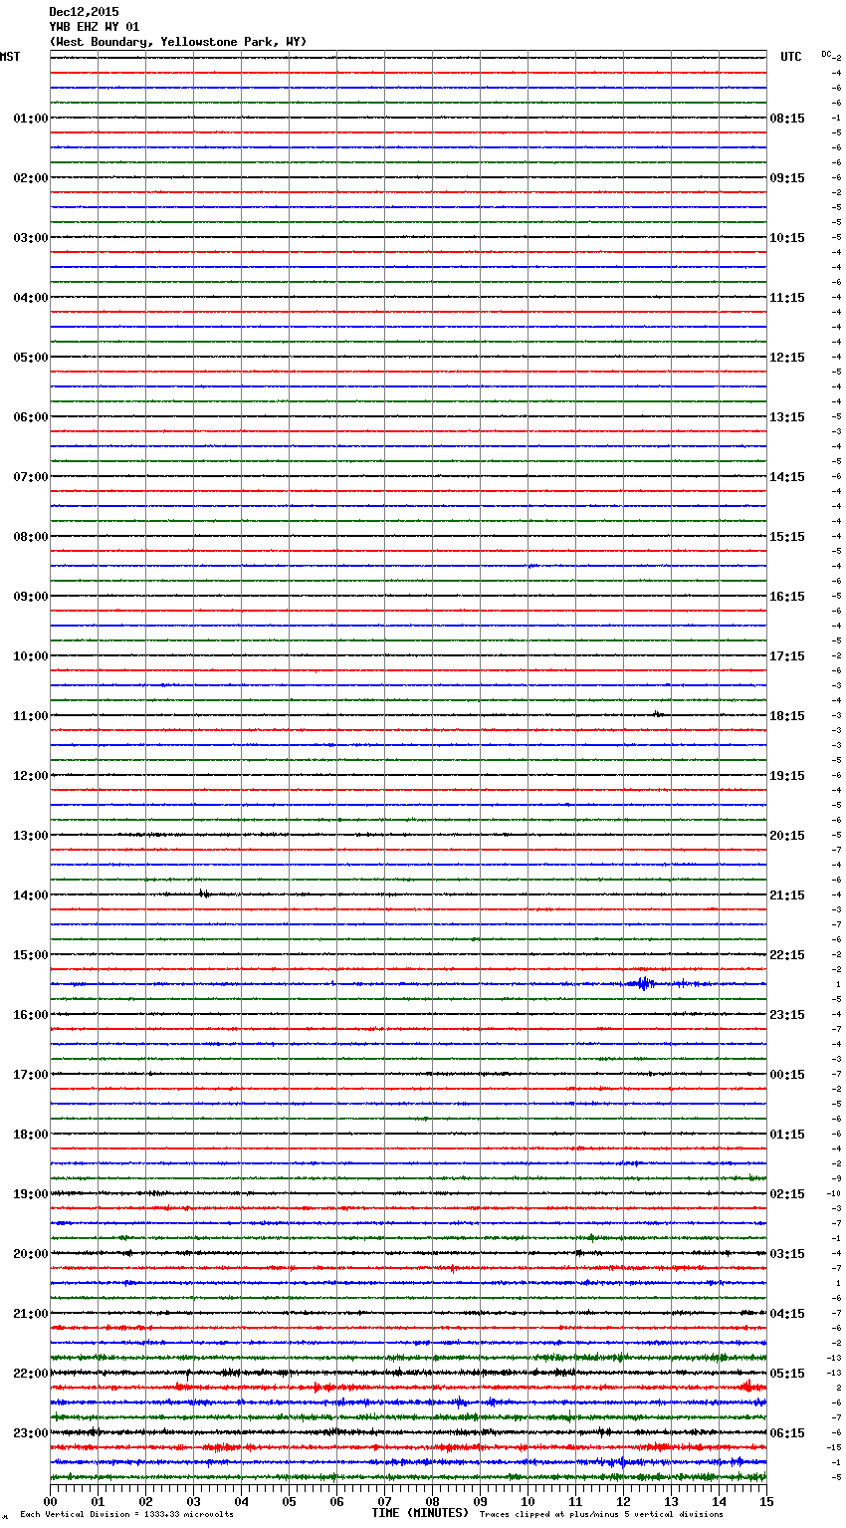Click the 12:15 UTC time label
The image size is (846, 1528).
(787, 358)
